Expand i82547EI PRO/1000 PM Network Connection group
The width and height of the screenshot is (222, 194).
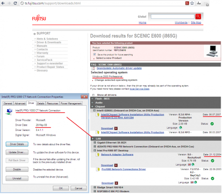pyautogui.click(x=95, y=146)
